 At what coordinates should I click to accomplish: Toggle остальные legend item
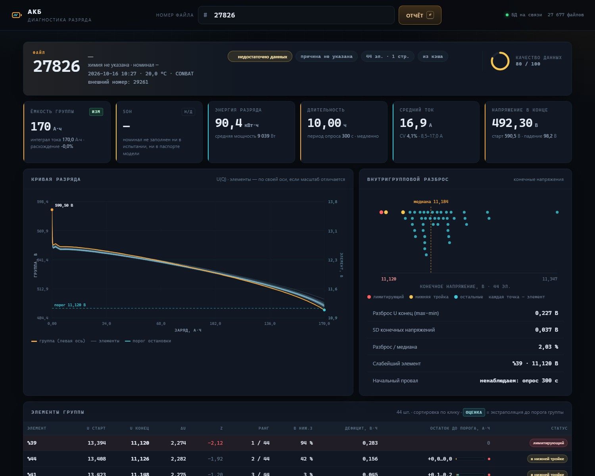[x=468, y=297]
